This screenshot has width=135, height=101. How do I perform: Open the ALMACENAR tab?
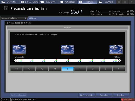68,2
